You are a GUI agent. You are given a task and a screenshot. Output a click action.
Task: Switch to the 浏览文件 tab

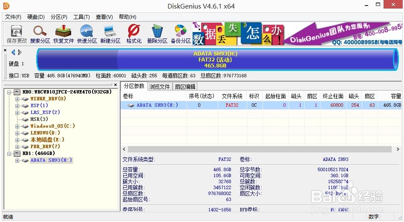[159, 86]
